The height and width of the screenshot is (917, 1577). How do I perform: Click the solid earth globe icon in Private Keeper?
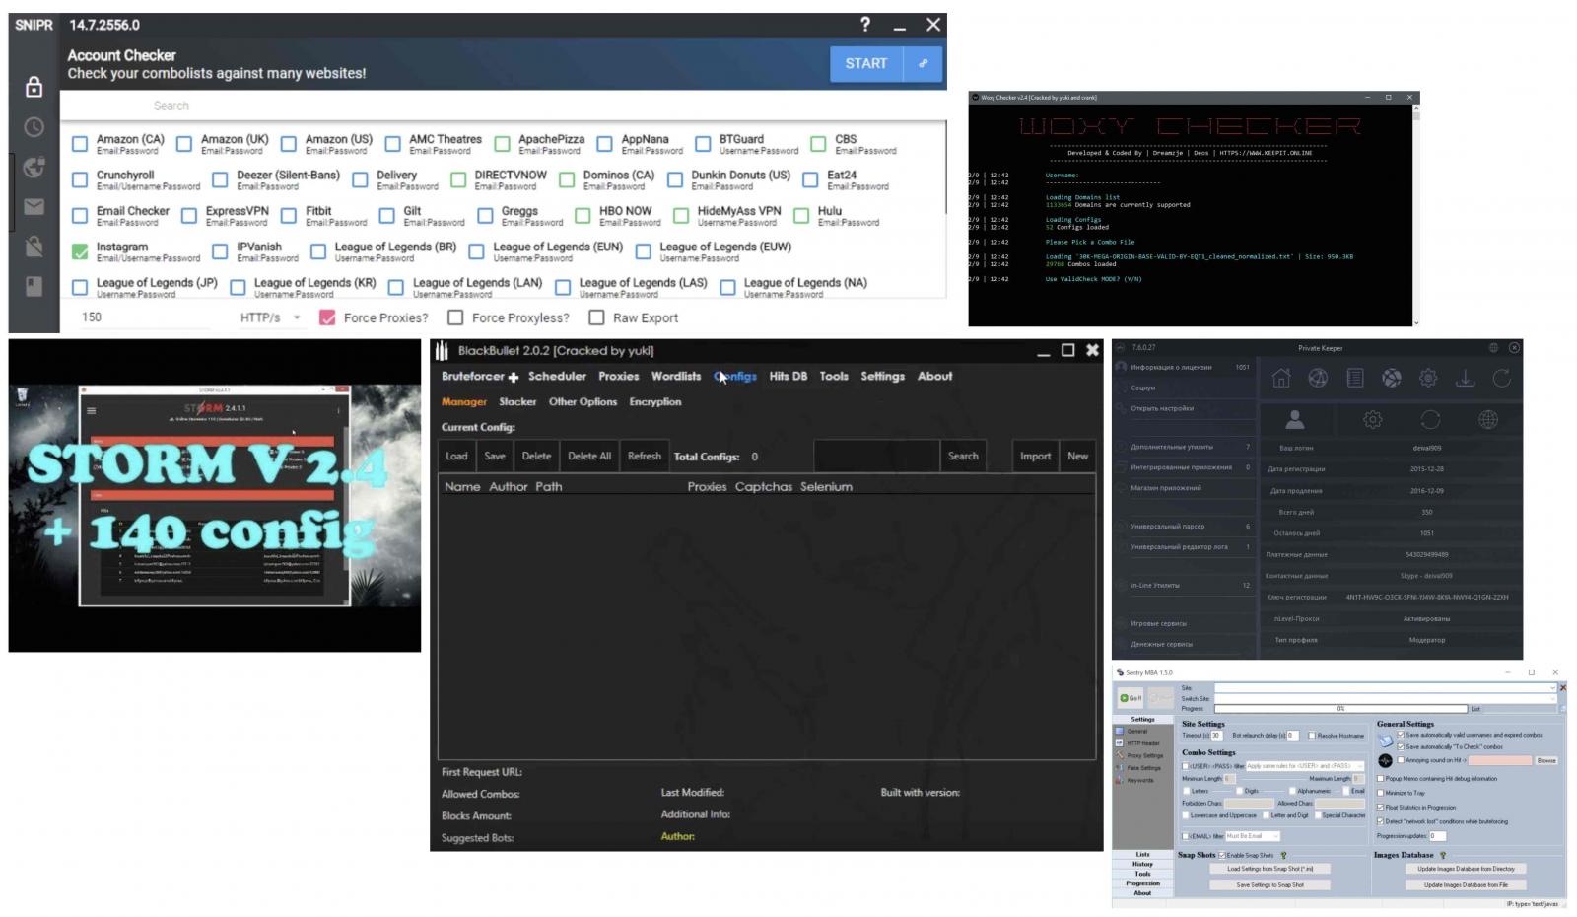(1391, 378)
